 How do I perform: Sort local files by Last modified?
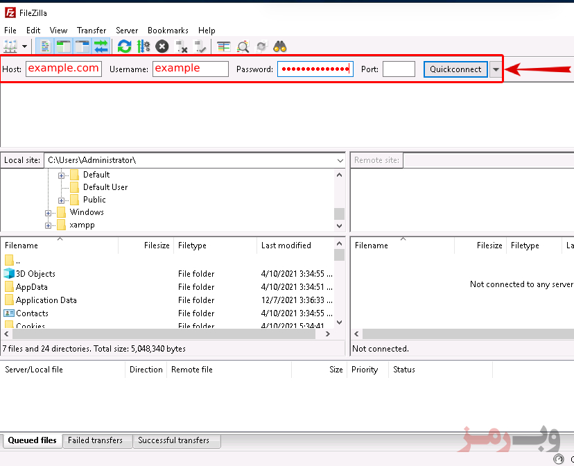point(296,245)
